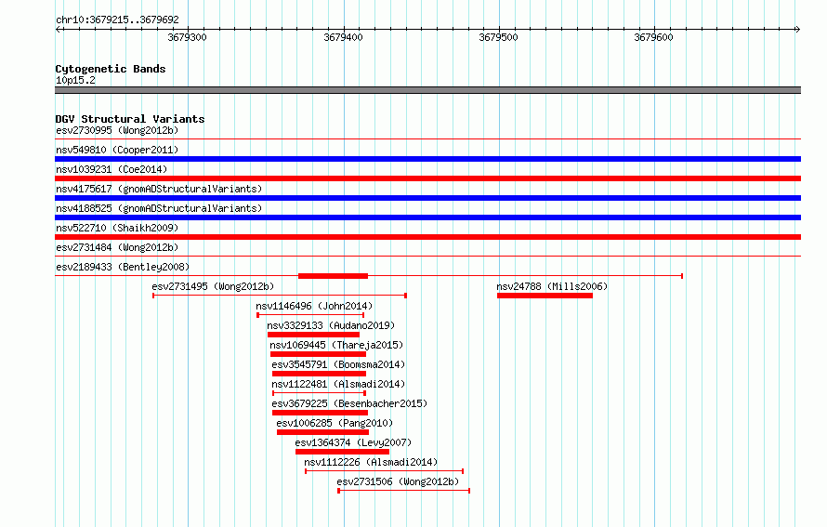This screenshot has width=827, height=527.
Task: Open nsv1146496 (John2014) label
Action: tap(314, 306)
